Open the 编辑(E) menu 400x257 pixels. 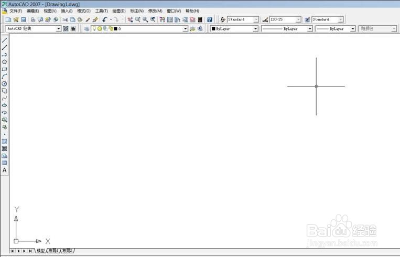(x=33, y=11)
